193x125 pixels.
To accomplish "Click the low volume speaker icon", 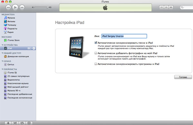I will (33, 7).
